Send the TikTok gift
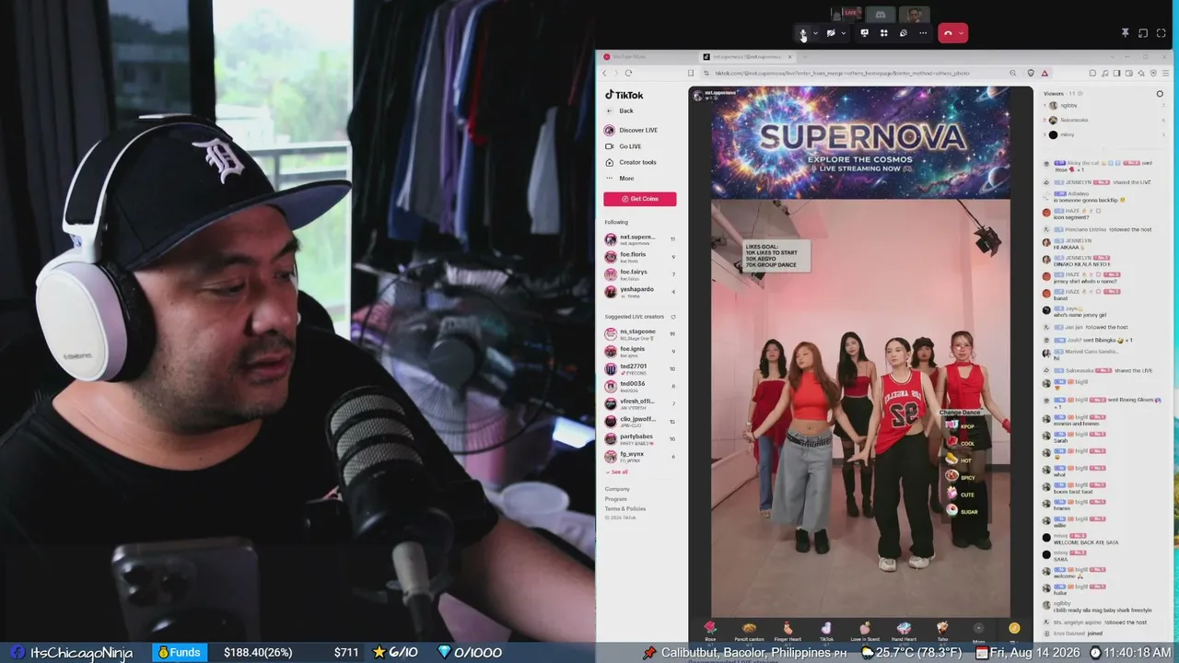This screenshot has width=1179, height=663. pos(826,631)
